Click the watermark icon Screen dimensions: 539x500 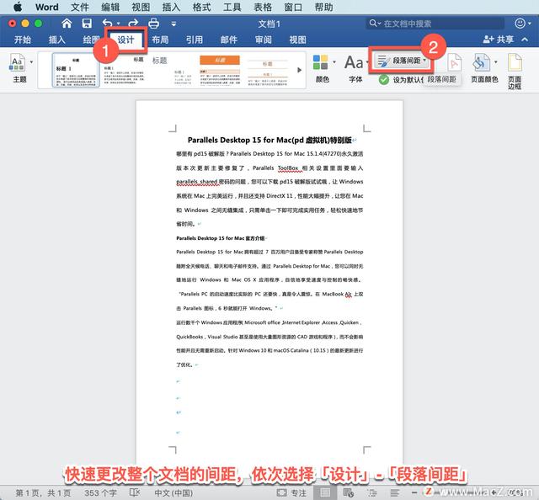(454, 62)
